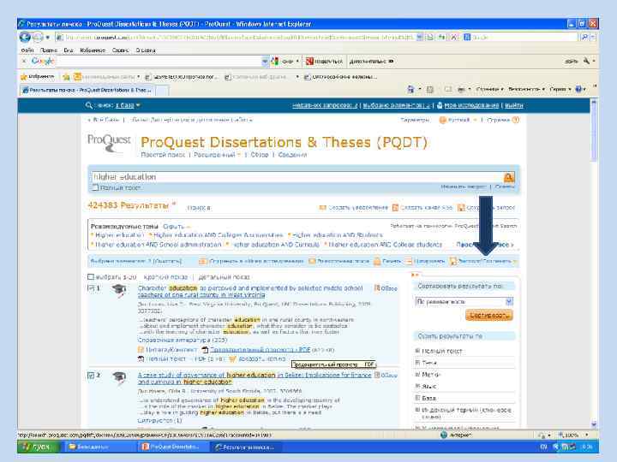
Task: Click the Higher education AND Students suggestion
Action: click(x=338, y=235)
